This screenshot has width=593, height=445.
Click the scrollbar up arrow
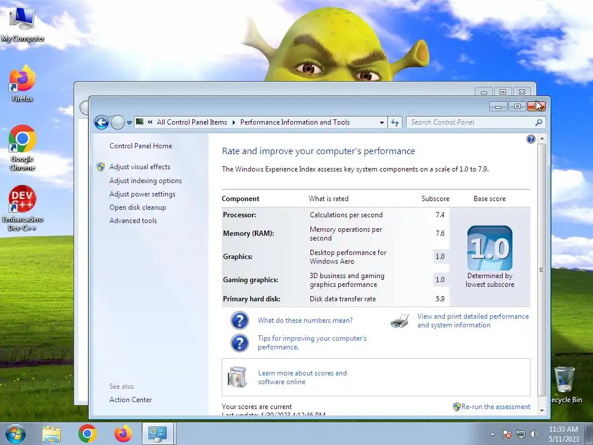[x=542, y=138]
